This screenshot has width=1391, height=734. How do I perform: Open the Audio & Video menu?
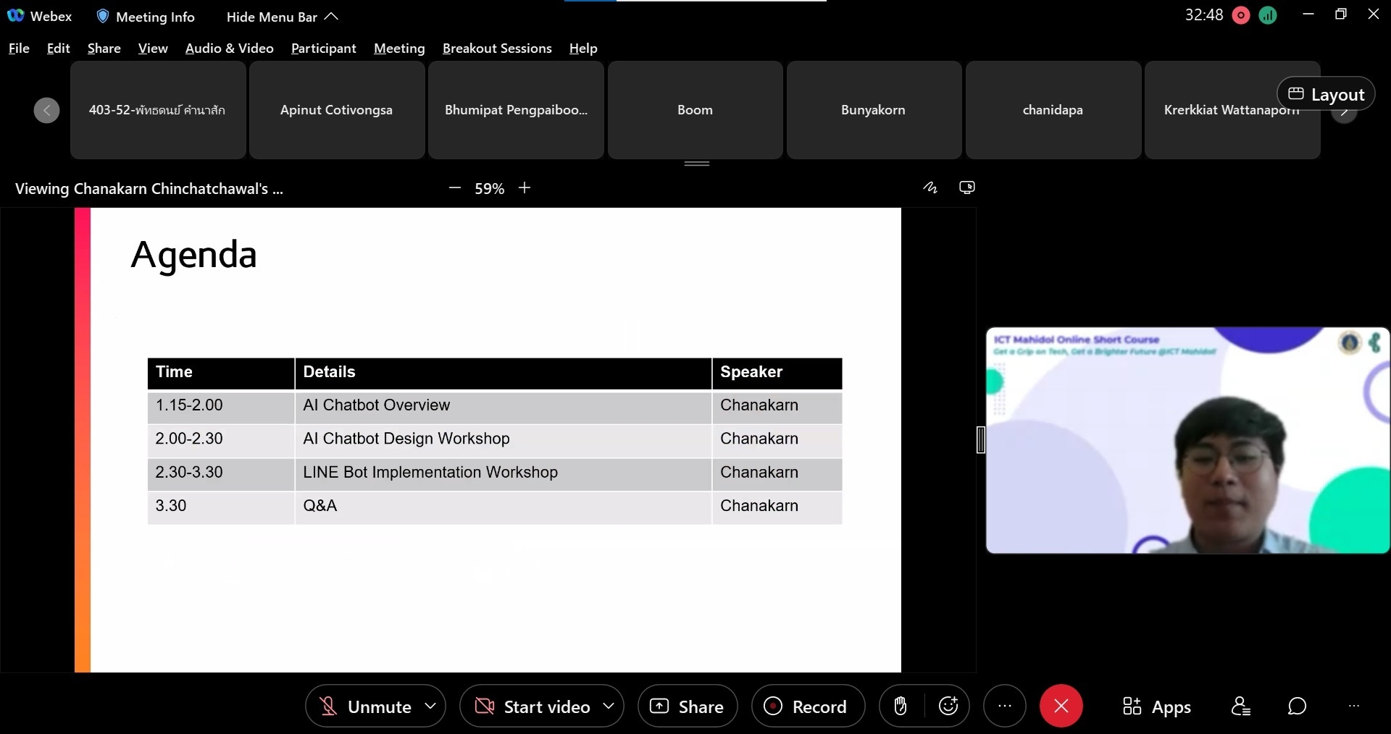coord(229,48)
